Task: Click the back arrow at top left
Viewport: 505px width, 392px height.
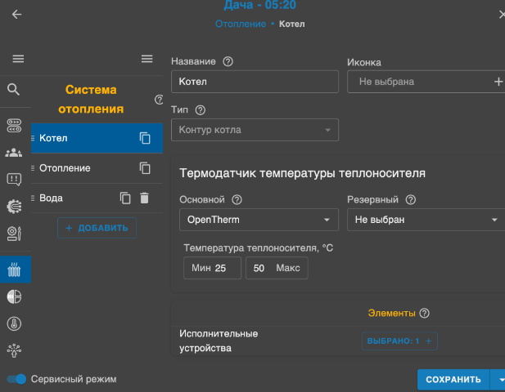Action: click(x=16, y=15)
